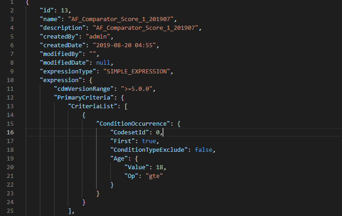This screenshot has width=342, height=216.
Task: Click the "id" key
Action: 47,10
